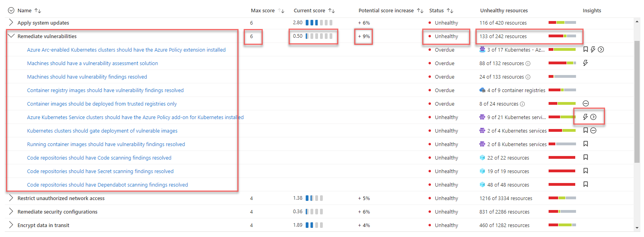Click vertical scrollbar thumb
The width and height of the screenshot is (644, 237).
(x=637, y=101)
